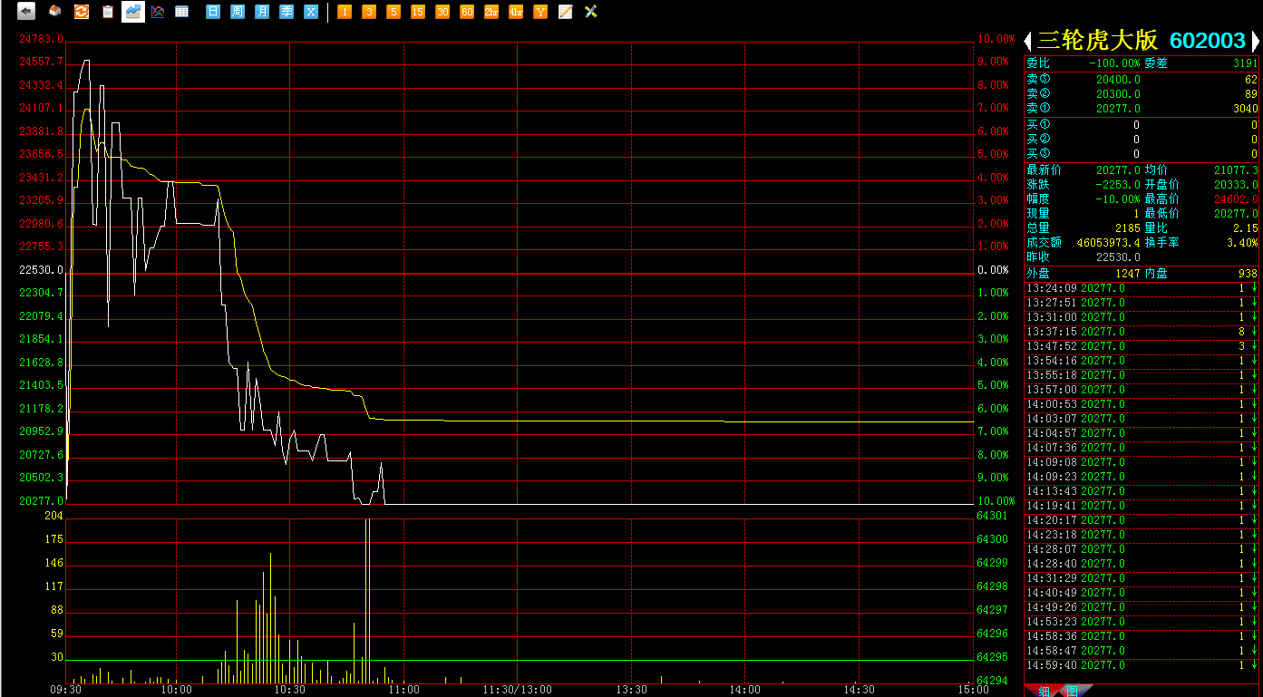The height and width of the screenshot is (697, 1263).
Task: Go to next stock with right arrow
Action: pyautogui.click(x=1256, y=41)
